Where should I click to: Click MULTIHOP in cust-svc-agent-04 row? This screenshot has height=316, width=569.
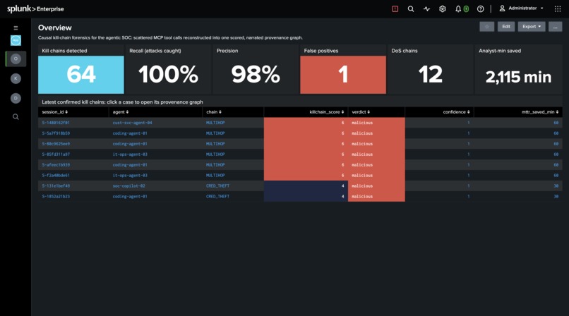215,123
